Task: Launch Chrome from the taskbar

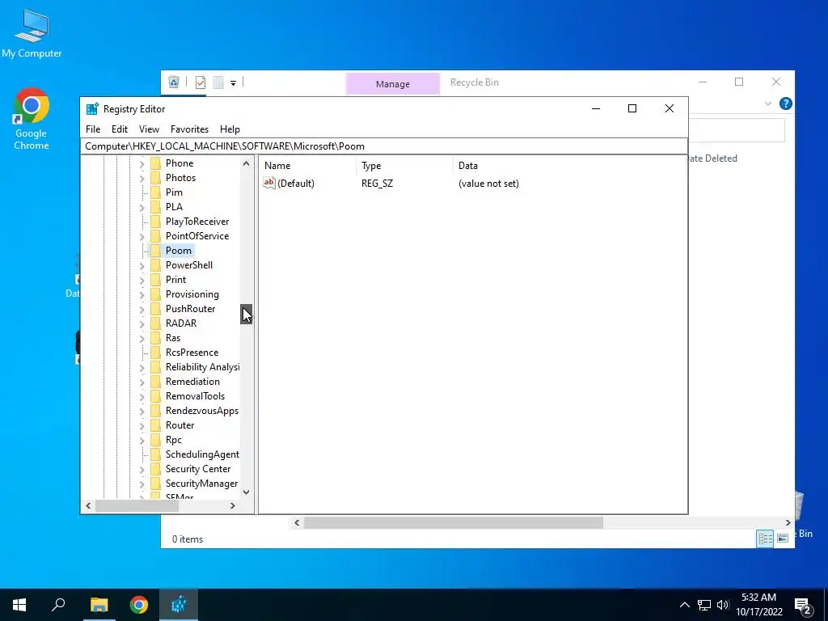Action: 139,605
